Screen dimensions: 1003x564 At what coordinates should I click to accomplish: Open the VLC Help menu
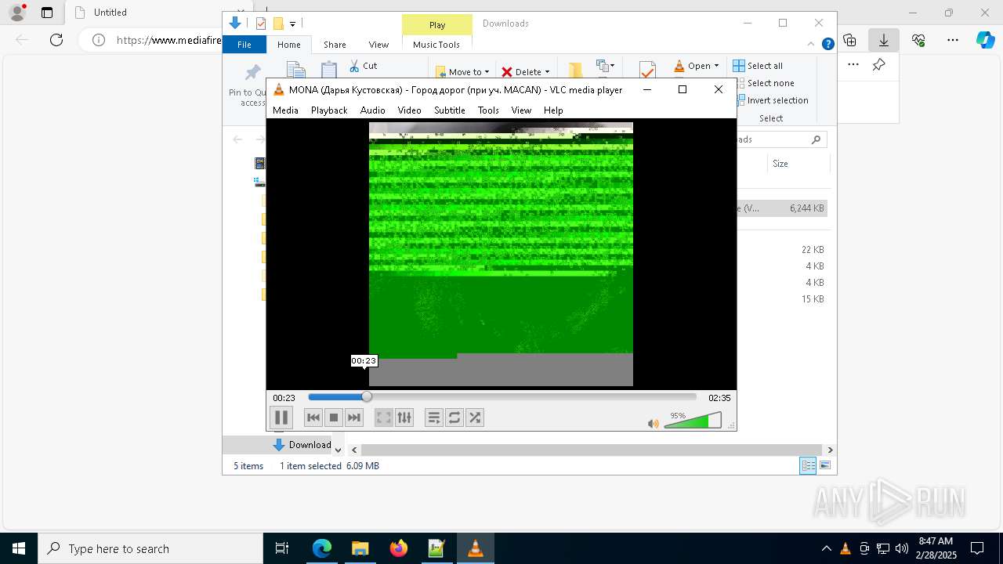pyautogui.click(x=553, y=110)
